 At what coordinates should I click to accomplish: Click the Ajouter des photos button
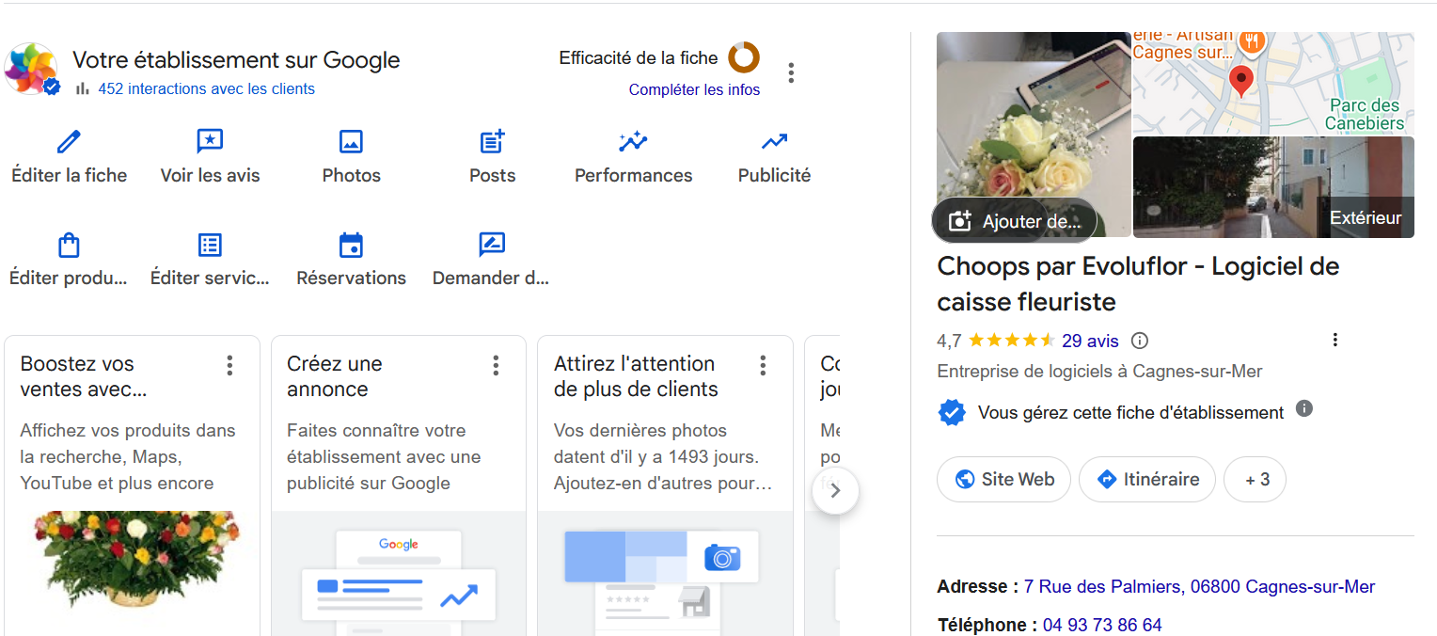pos(1015,221)
